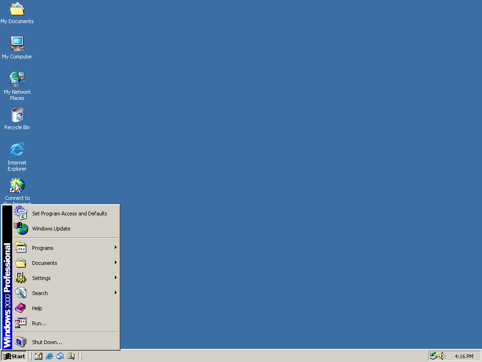This screenshot has height=362, width=482.
Task: Open Windows Update from Start menu
Action: 66,229
